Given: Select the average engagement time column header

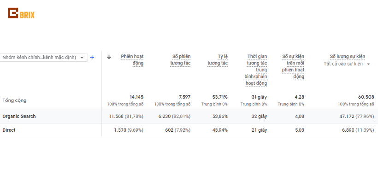Looking at the screenshot, I should point(256,70).
